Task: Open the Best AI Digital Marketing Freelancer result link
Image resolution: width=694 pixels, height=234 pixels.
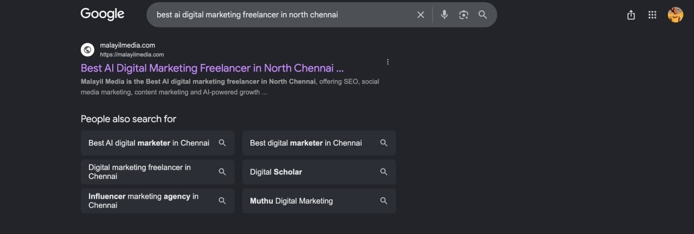Action: (x=212, y=68)
